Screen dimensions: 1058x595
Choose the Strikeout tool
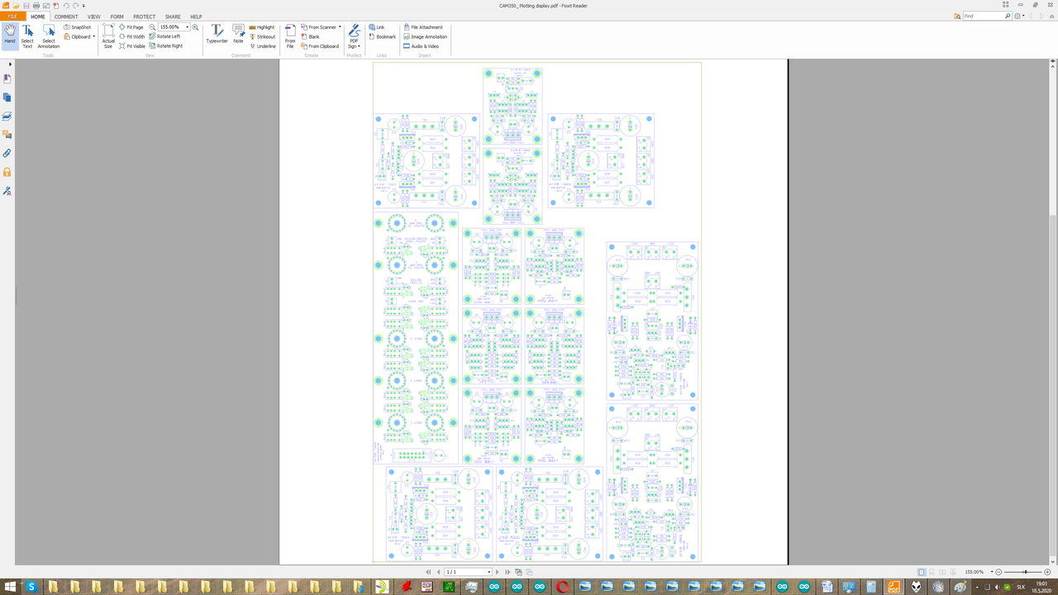(x=262, y=36)
